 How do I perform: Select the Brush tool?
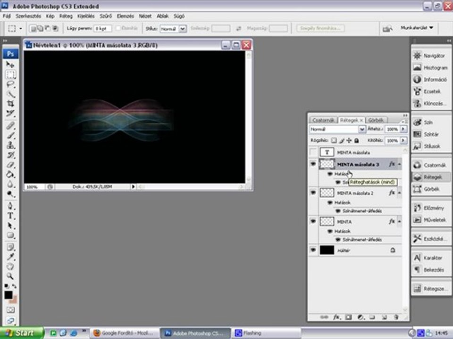point(10,135)
